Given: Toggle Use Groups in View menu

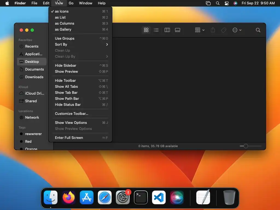Looking at the screenshot, I should pos(80,38).
